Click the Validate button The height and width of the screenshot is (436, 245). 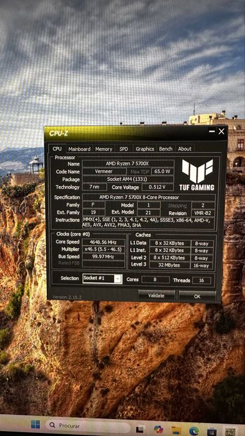(156, 296)
